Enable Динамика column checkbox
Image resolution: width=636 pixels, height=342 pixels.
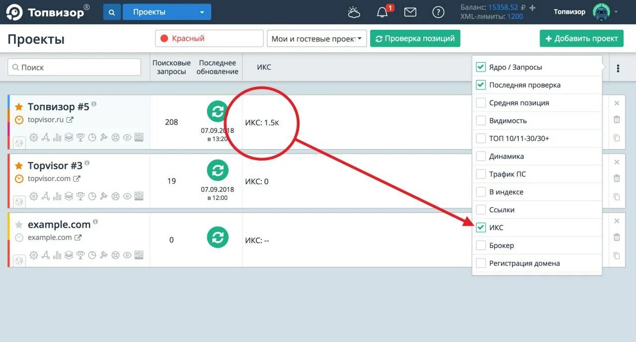click(x=480, y=156)
